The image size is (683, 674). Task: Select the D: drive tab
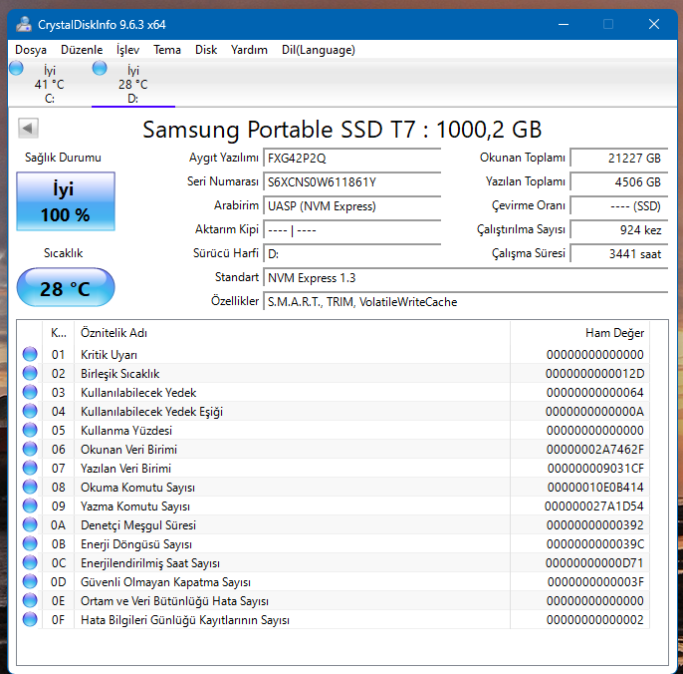(132, 84)
